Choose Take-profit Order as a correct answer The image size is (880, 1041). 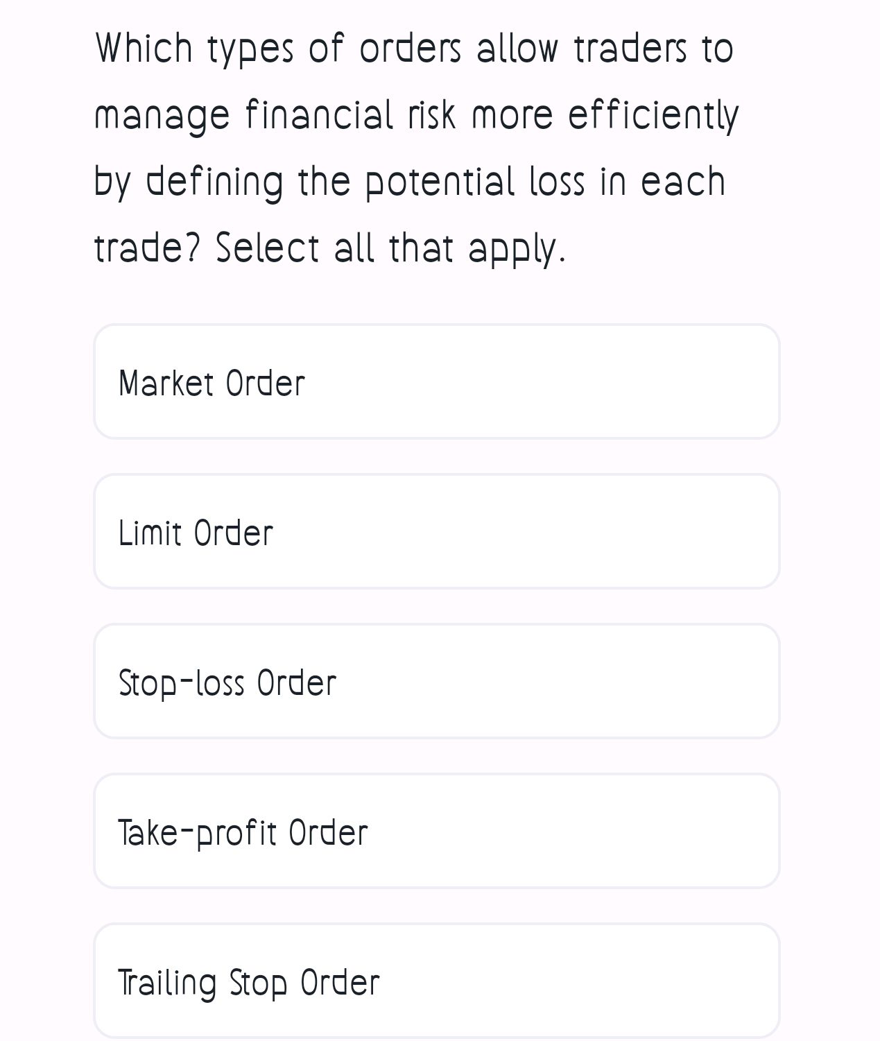click(437, 831)
